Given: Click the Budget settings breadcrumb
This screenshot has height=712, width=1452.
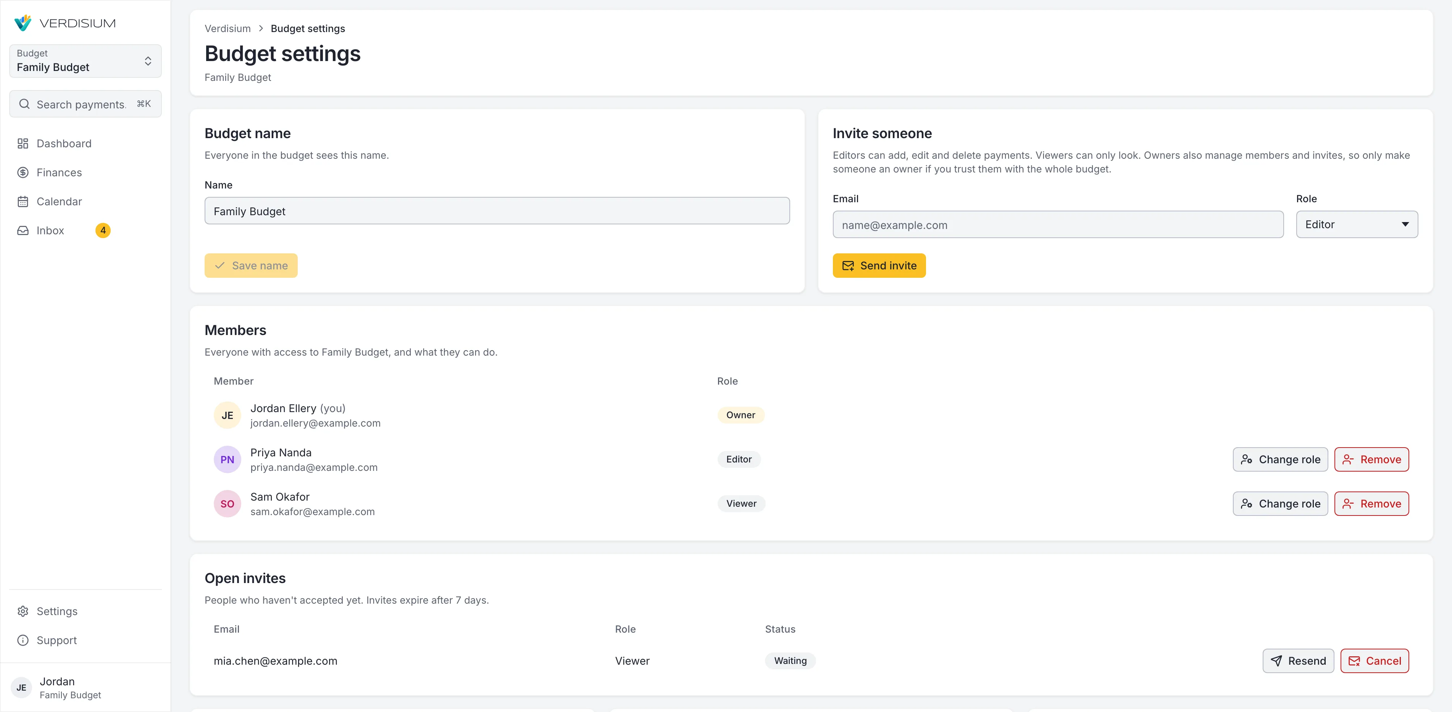Looking at the screenshot, I should point(308,29).
